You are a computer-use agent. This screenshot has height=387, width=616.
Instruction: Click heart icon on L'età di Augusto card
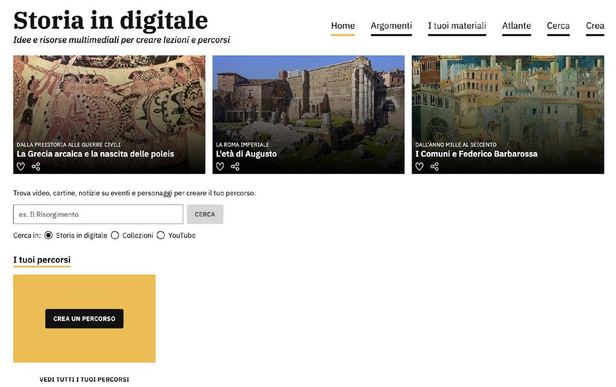point(220,166)
